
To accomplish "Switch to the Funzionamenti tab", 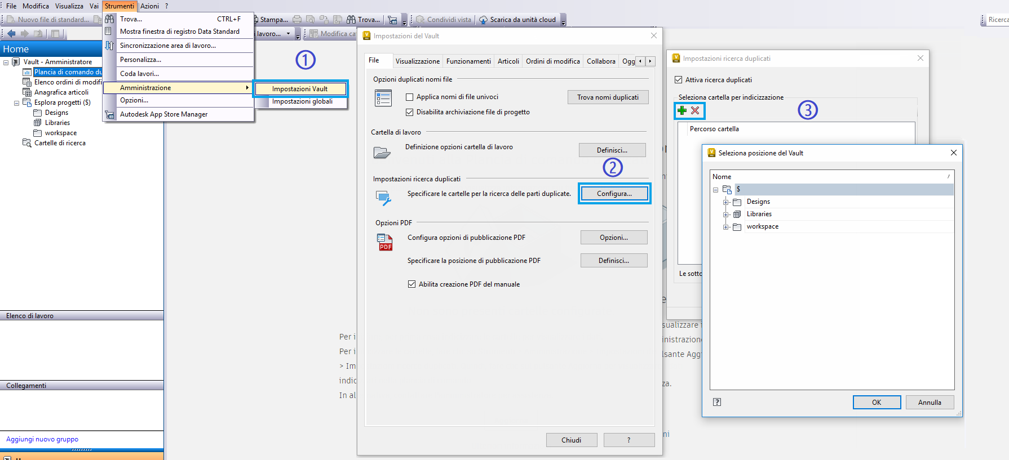I will pyautogui.click(x=468, y=61).
